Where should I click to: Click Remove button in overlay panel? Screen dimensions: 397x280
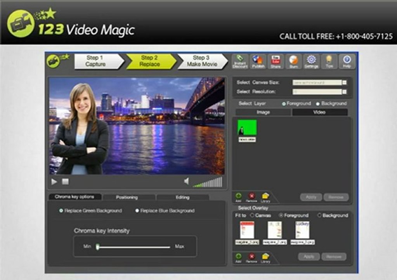coord(334,257)
